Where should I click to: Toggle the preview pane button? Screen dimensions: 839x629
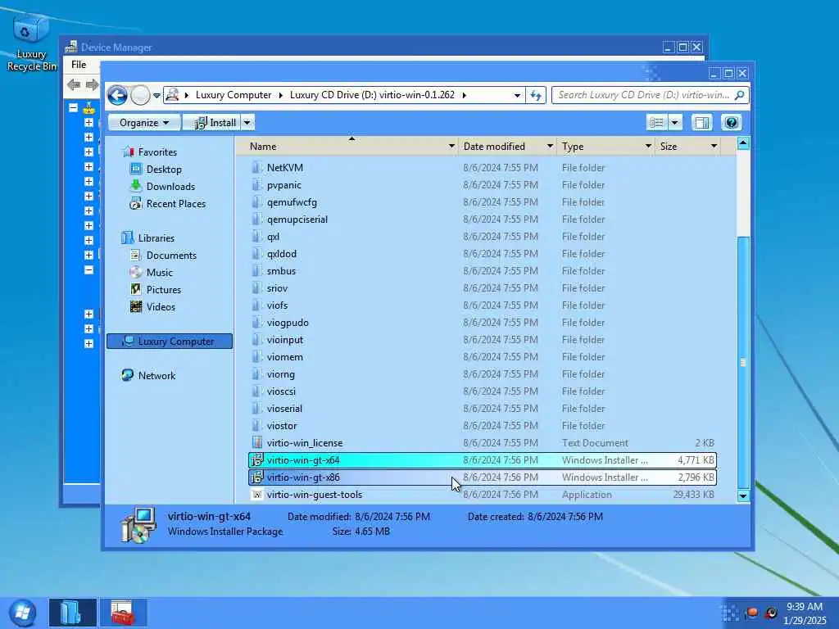tap(701, 123)
